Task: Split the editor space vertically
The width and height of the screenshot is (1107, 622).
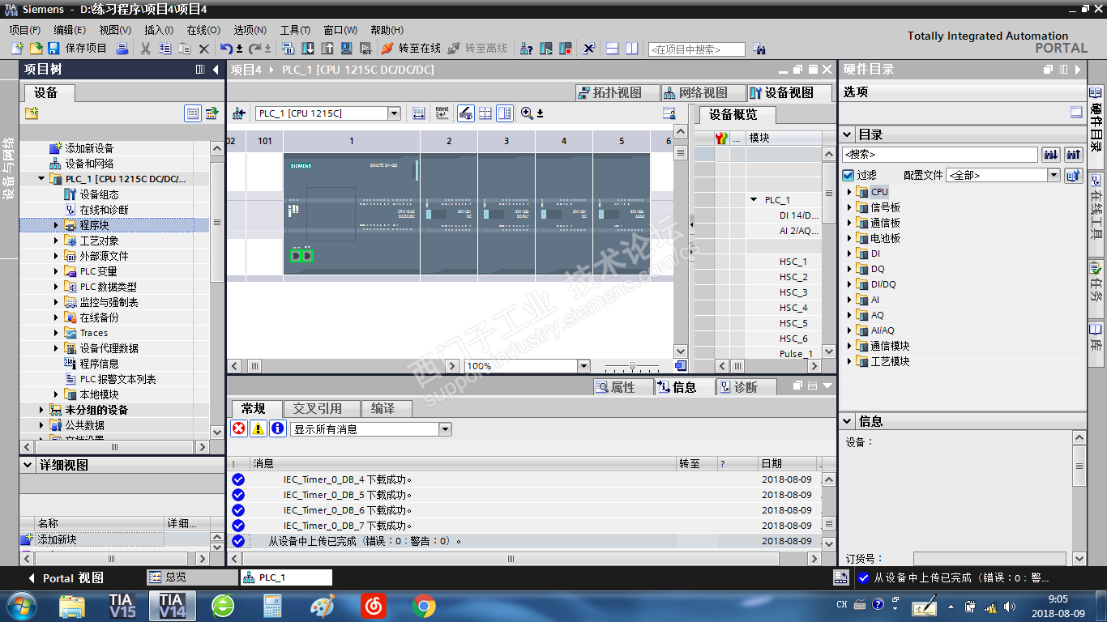Action: [631, 49]
